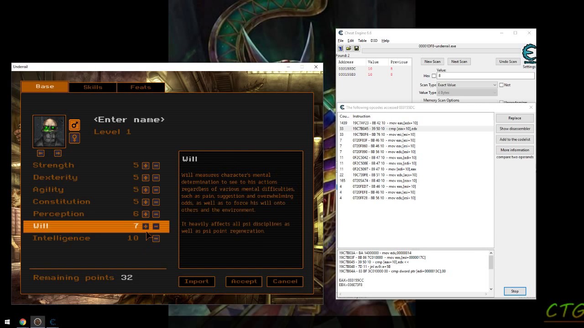Screen dimensions: 584x328
Task: Open Value Type 4 Bytes dropdown
Action: point(467,92)
